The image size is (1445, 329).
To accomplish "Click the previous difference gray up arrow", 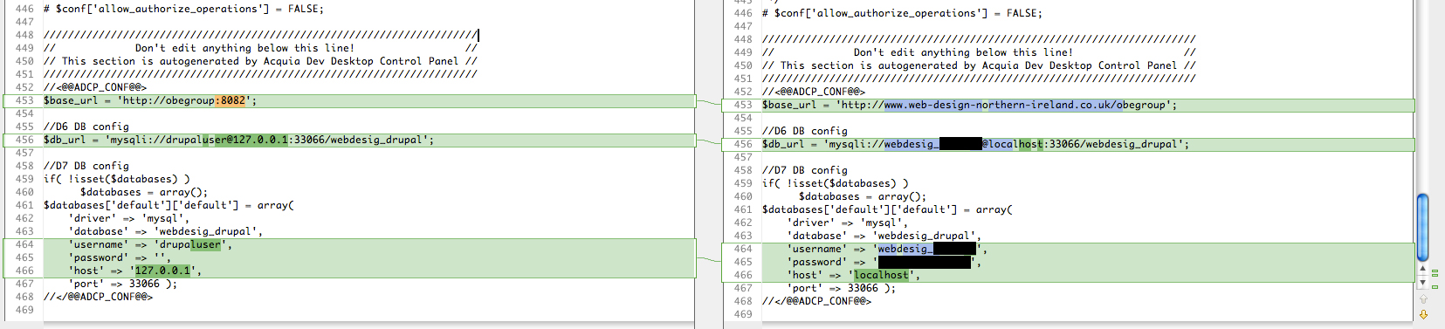I will 1423,299.
